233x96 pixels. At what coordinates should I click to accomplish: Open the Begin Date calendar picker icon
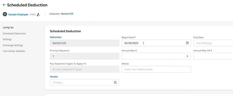click(x=187, y=43)
